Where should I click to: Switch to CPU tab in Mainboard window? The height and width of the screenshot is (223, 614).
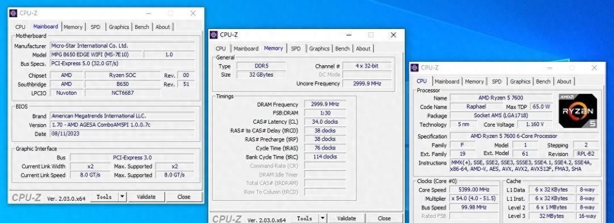[x=21, y=27]
